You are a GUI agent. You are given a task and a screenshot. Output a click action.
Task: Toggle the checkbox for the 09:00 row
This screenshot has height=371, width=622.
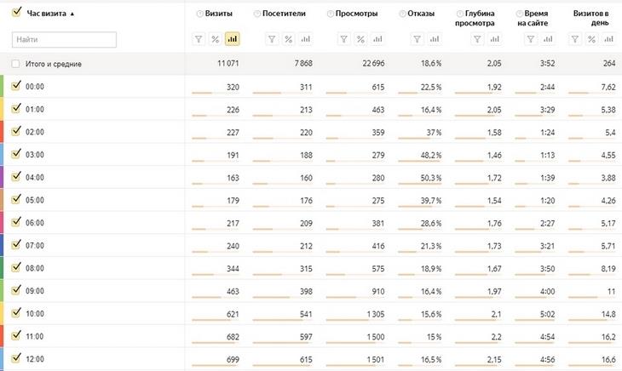17,288
